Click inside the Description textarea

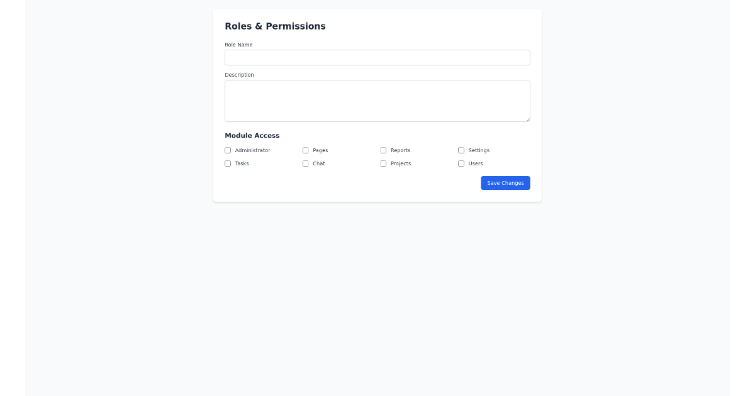377,101
